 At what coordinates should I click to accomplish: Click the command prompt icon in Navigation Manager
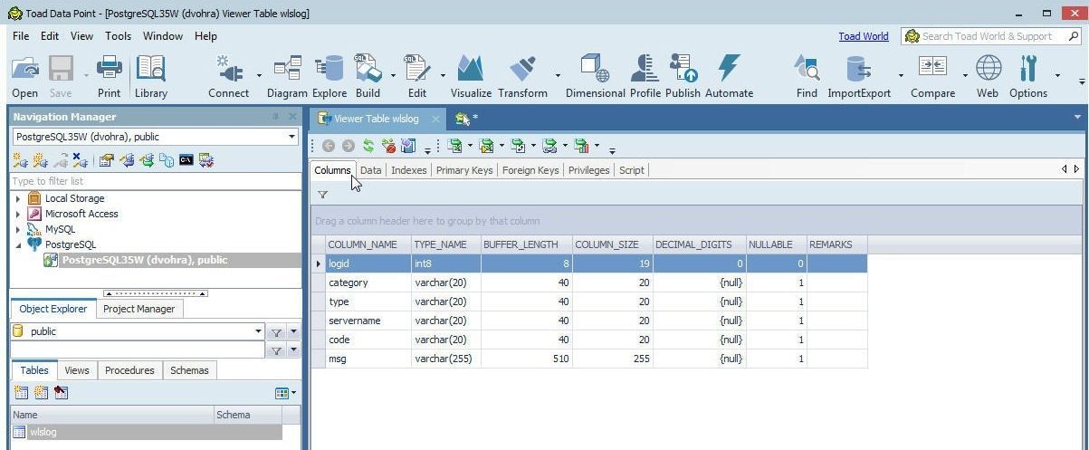pyautogui.click(x=186, y=160)
